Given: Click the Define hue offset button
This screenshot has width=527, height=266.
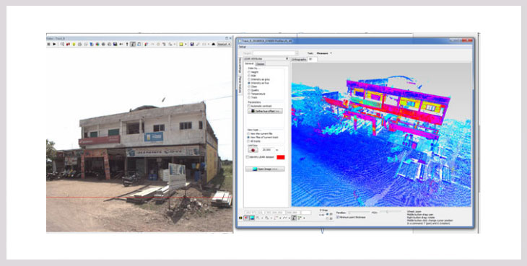Looking at the screenshot, I should click(x=265, y=111).
